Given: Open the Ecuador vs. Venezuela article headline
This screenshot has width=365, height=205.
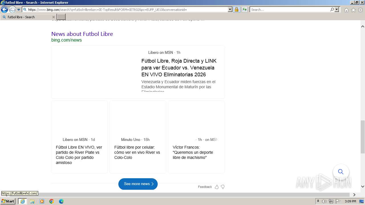Looking at the screenshot, I should pyautogui.click(x=179, y=68).
